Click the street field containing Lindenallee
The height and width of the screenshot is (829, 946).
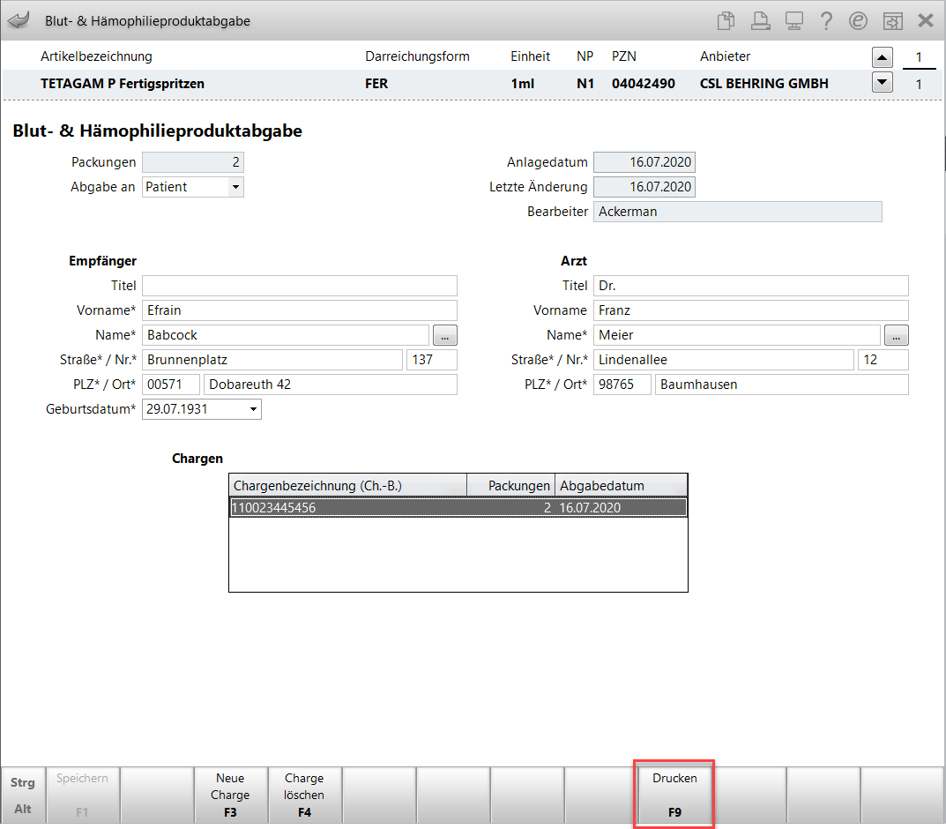[x=723, y=360]
